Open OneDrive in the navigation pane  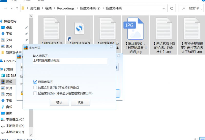click(10, 61)
